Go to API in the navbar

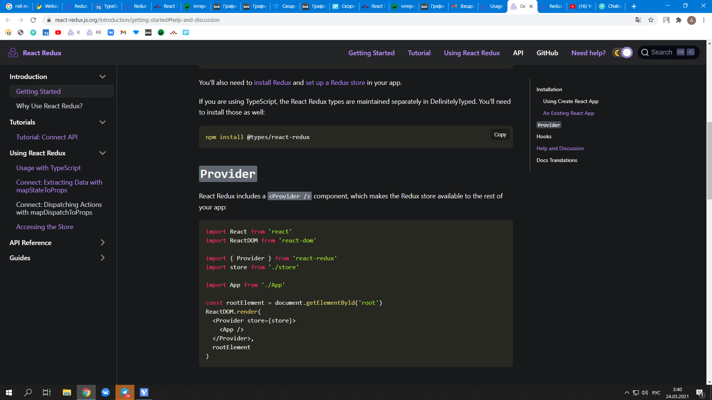pos(518,53)
